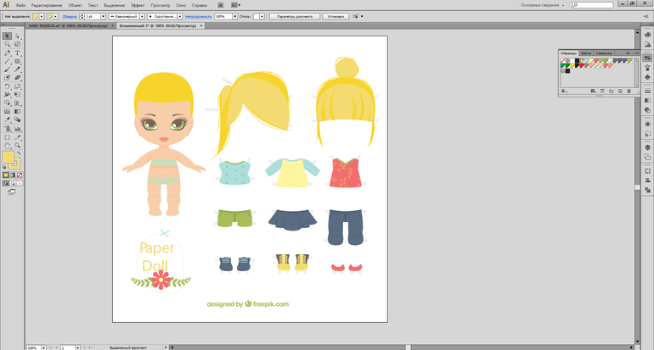Open the Эффект menu

pos(137,5)
